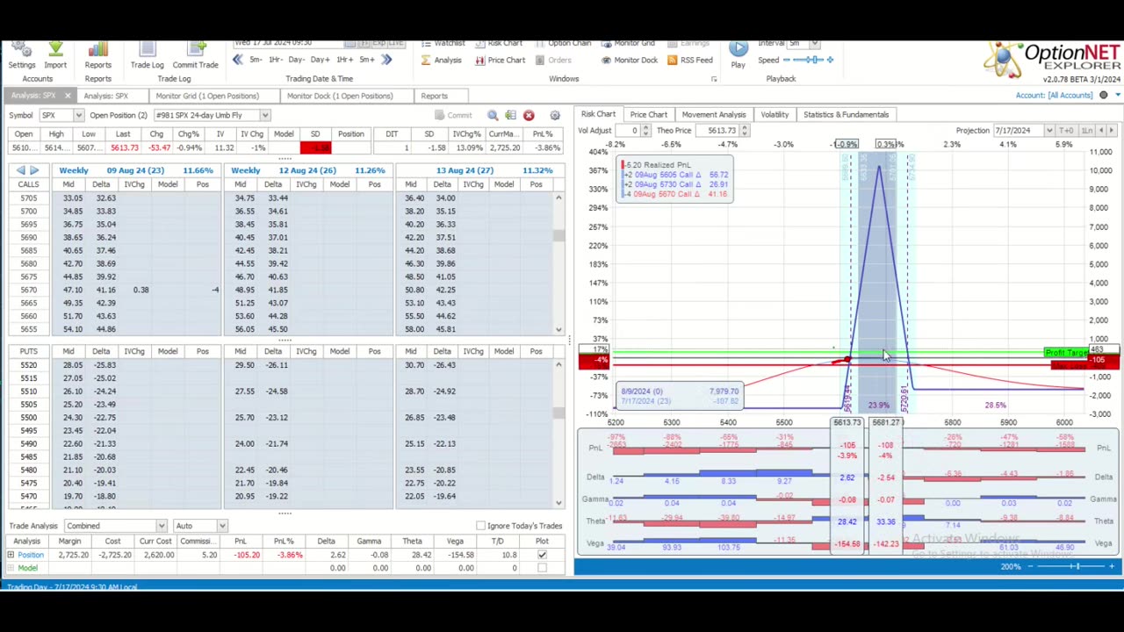Close the Analysis: SPX tab
Image resolution: width=1124 pixels, height=632 pixels.
pos(67,96)
